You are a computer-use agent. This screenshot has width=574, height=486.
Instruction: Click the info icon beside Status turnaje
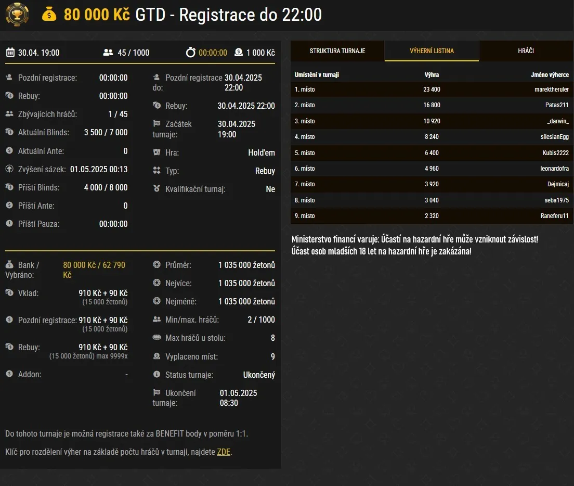(156, 375)
